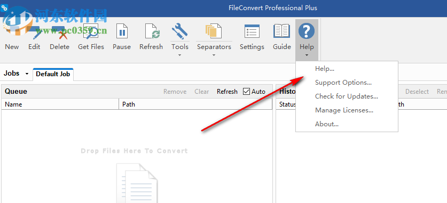447x203 pixels.
Task: Click the app icon in title bar
Action: coord(4,8)
